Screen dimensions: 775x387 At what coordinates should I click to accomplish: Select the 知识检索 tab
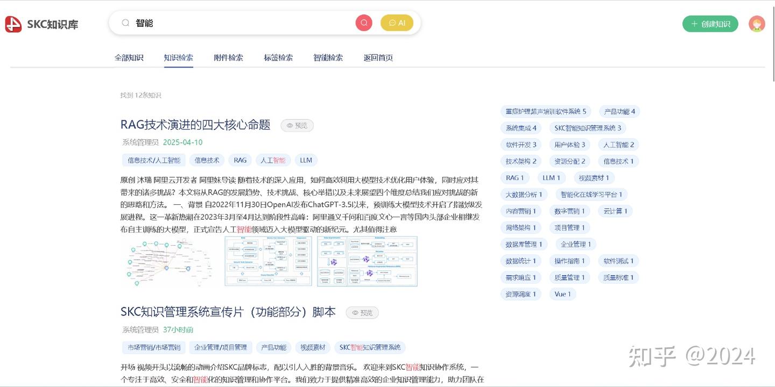coord(179,58)
